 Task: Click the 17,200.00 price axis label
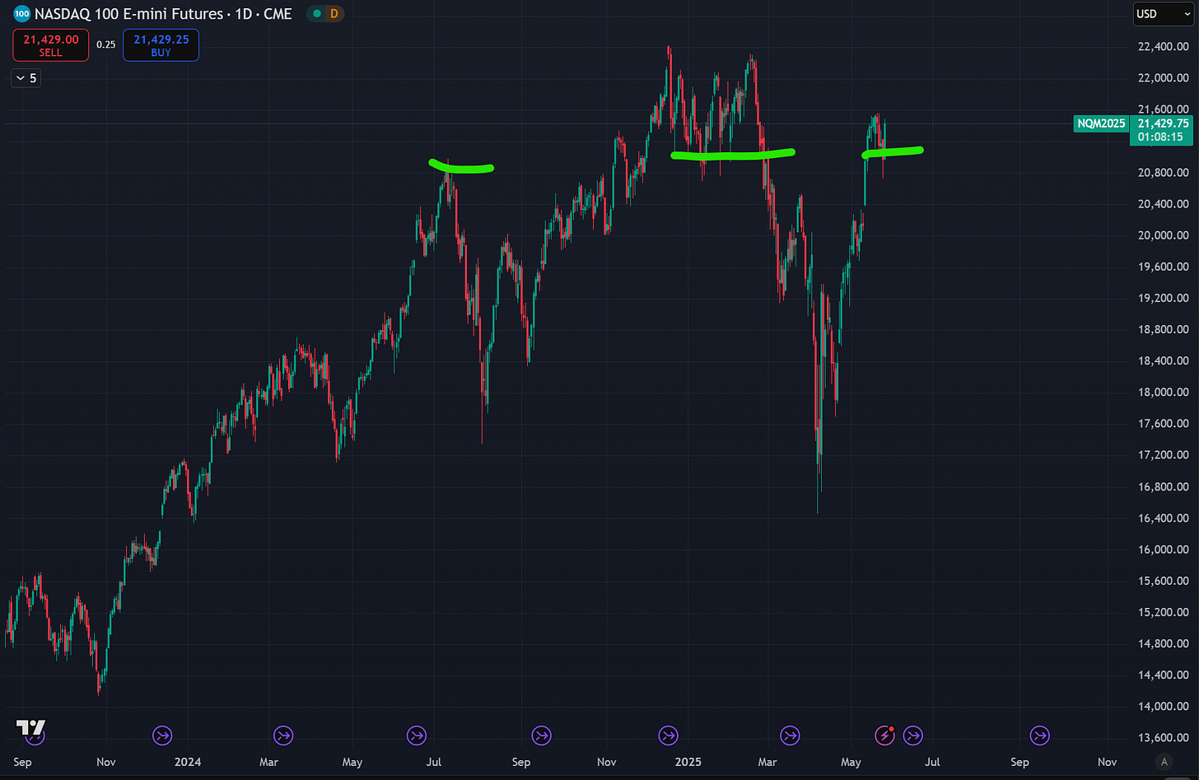coord(1163,455)
